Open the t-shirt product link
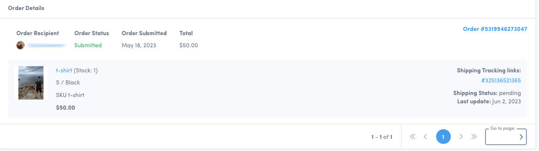Screen dimensions: 539x151 tap(64, 70)
